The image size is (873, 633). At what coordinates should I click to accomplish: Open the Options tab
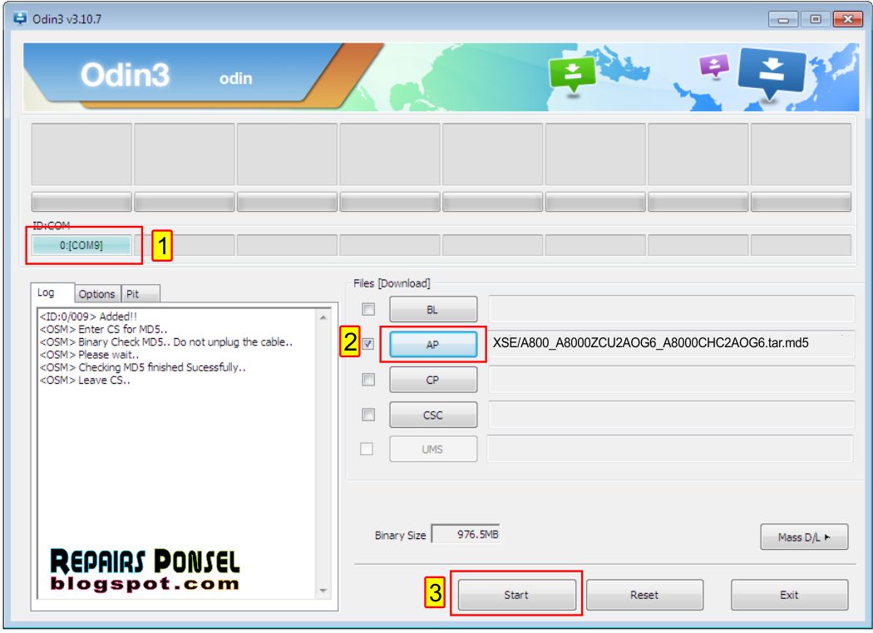97,294
